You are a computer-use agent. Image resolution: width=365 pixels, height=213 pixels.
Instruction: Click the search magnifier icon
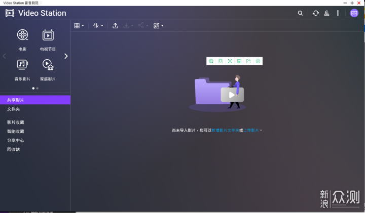300,13
